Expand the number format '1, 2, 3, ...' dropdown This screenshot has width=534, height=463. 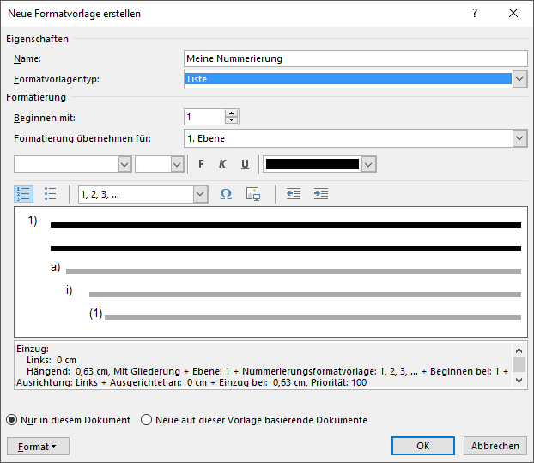[200, 194]
